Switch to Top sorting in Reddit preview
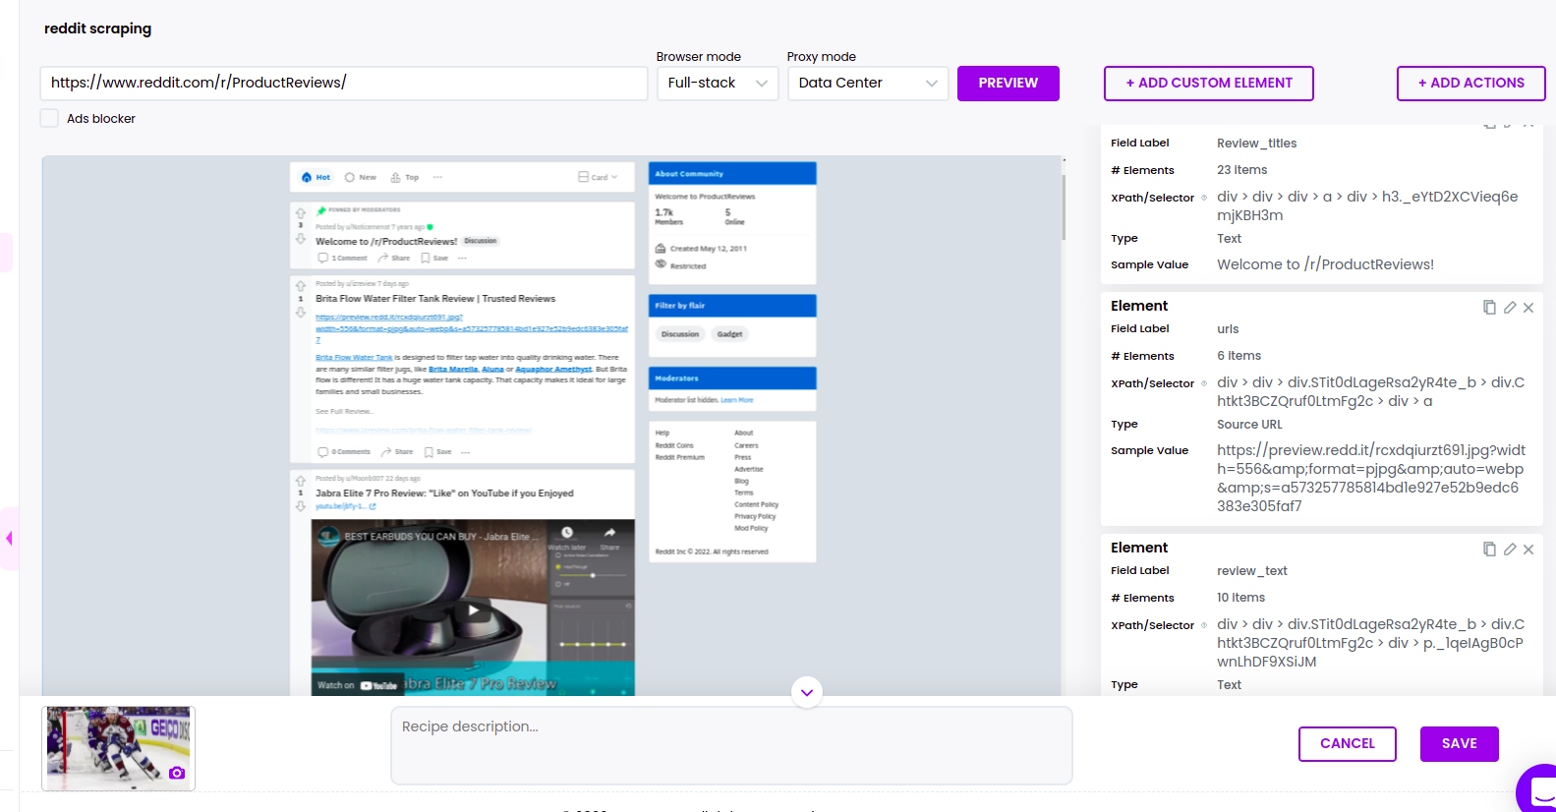 pyautogui.click(x=405, y=177)
